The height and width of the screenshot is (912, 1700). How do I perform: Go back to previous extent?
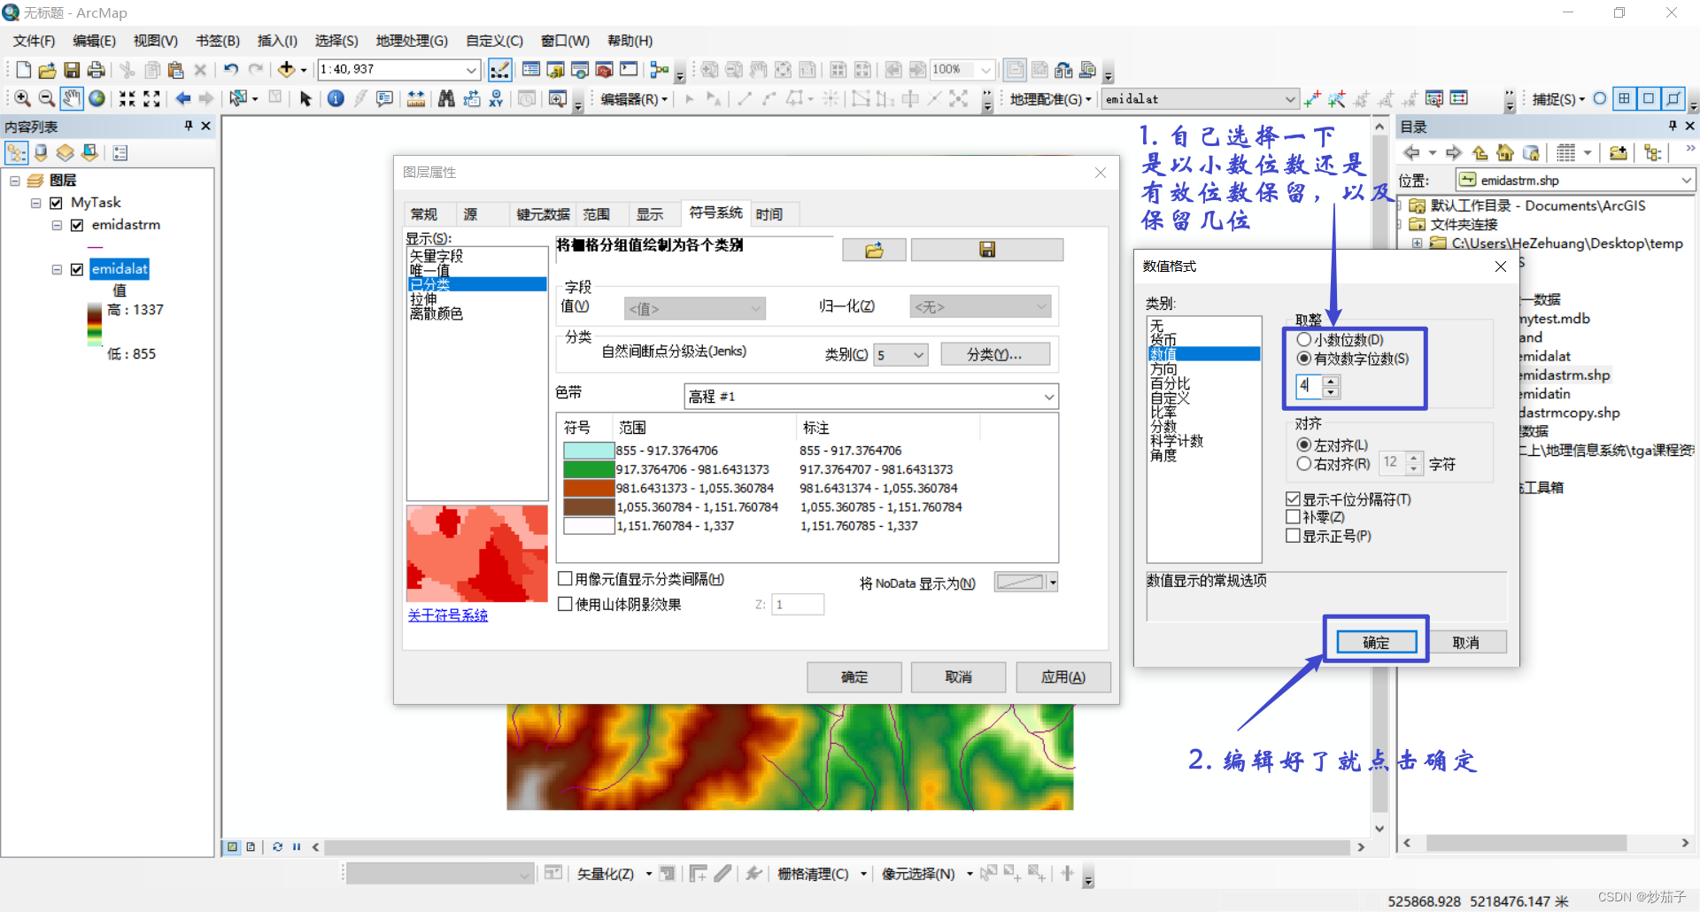pos(183,98)
